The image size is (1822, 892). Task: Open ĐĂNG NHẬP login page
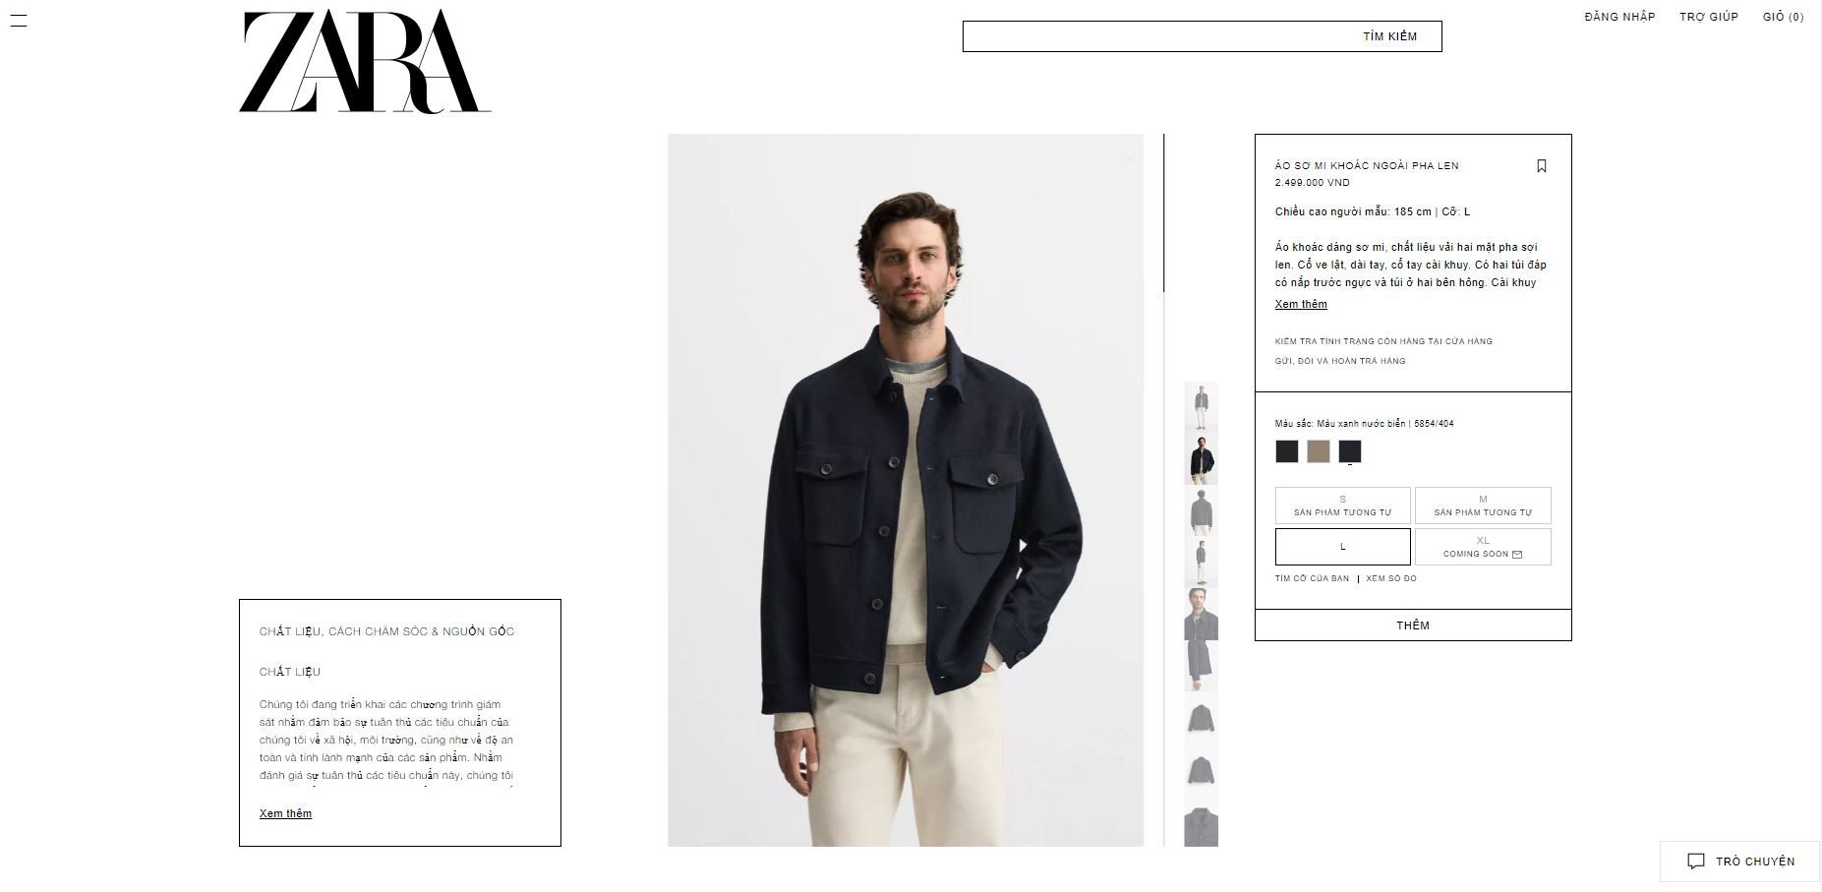coord(1619,17)
